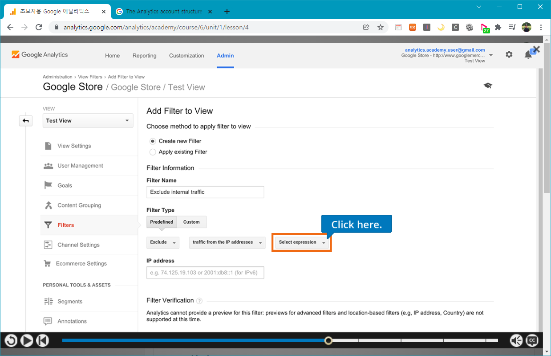The height and width of the screenshot is (356, 551).
Task: Bookmark this page with the star
Action: (x=381, y=27)
